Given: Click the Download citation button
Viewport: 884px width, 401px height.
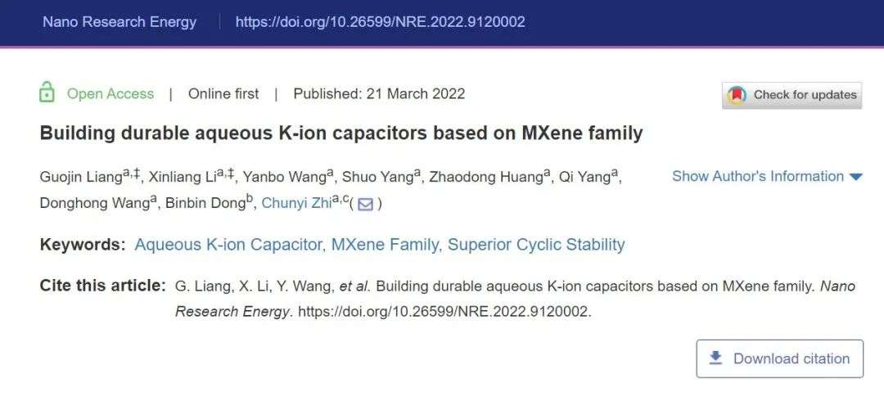Looking at the screenshot, I should 780,358.
